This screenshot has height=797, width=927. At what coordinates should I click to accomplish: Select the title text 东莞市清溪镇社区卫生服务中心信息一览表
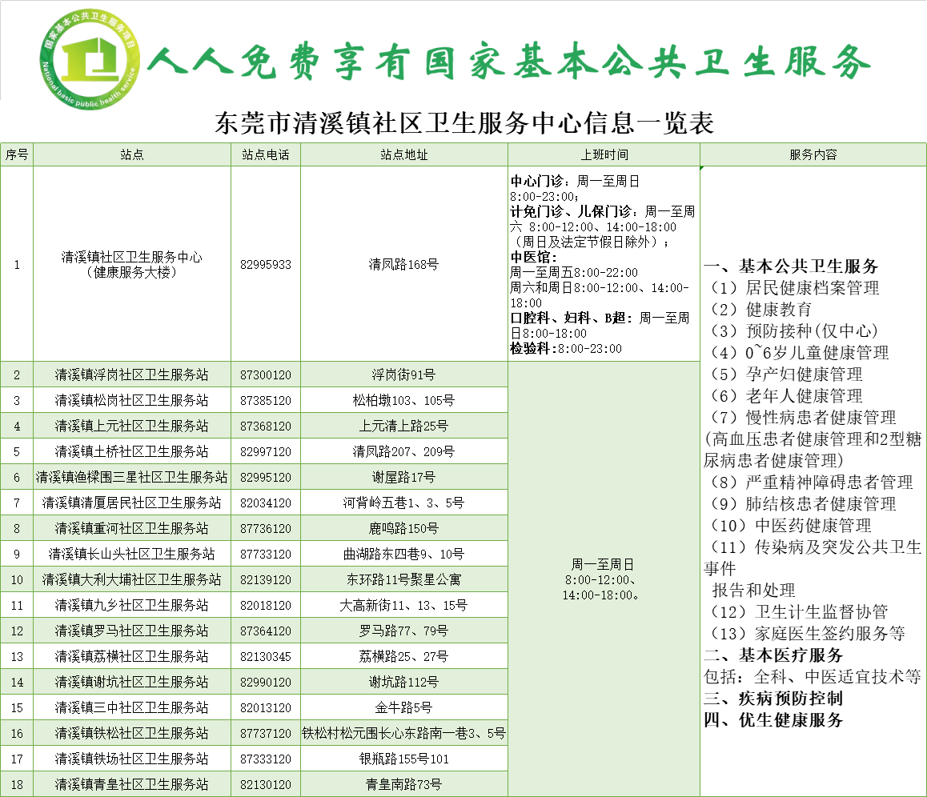tap(464, 123)
